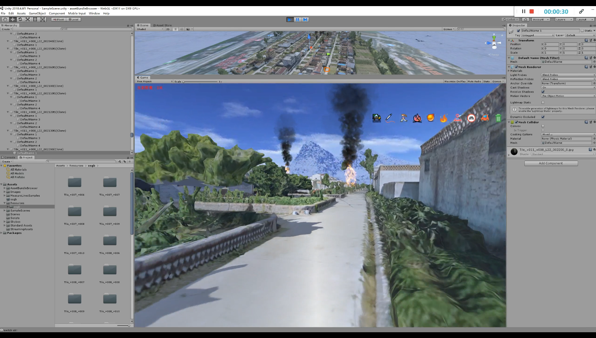The height and width of the screenshot is (338, 596).
Task: Click the Play button
Action: tap(290, 20)
